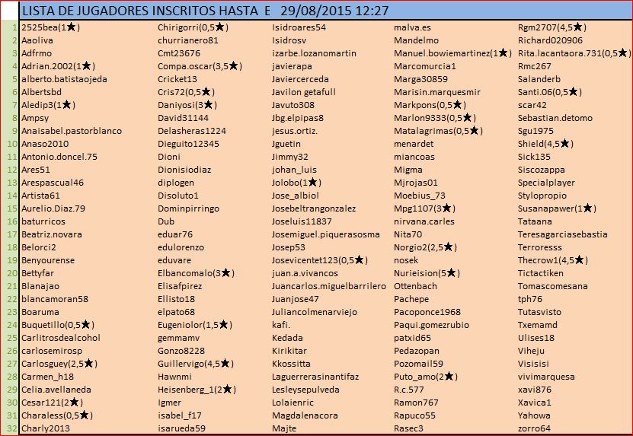Select the malva.es cell
Viewport: 633px width, 436px height.
412,27
